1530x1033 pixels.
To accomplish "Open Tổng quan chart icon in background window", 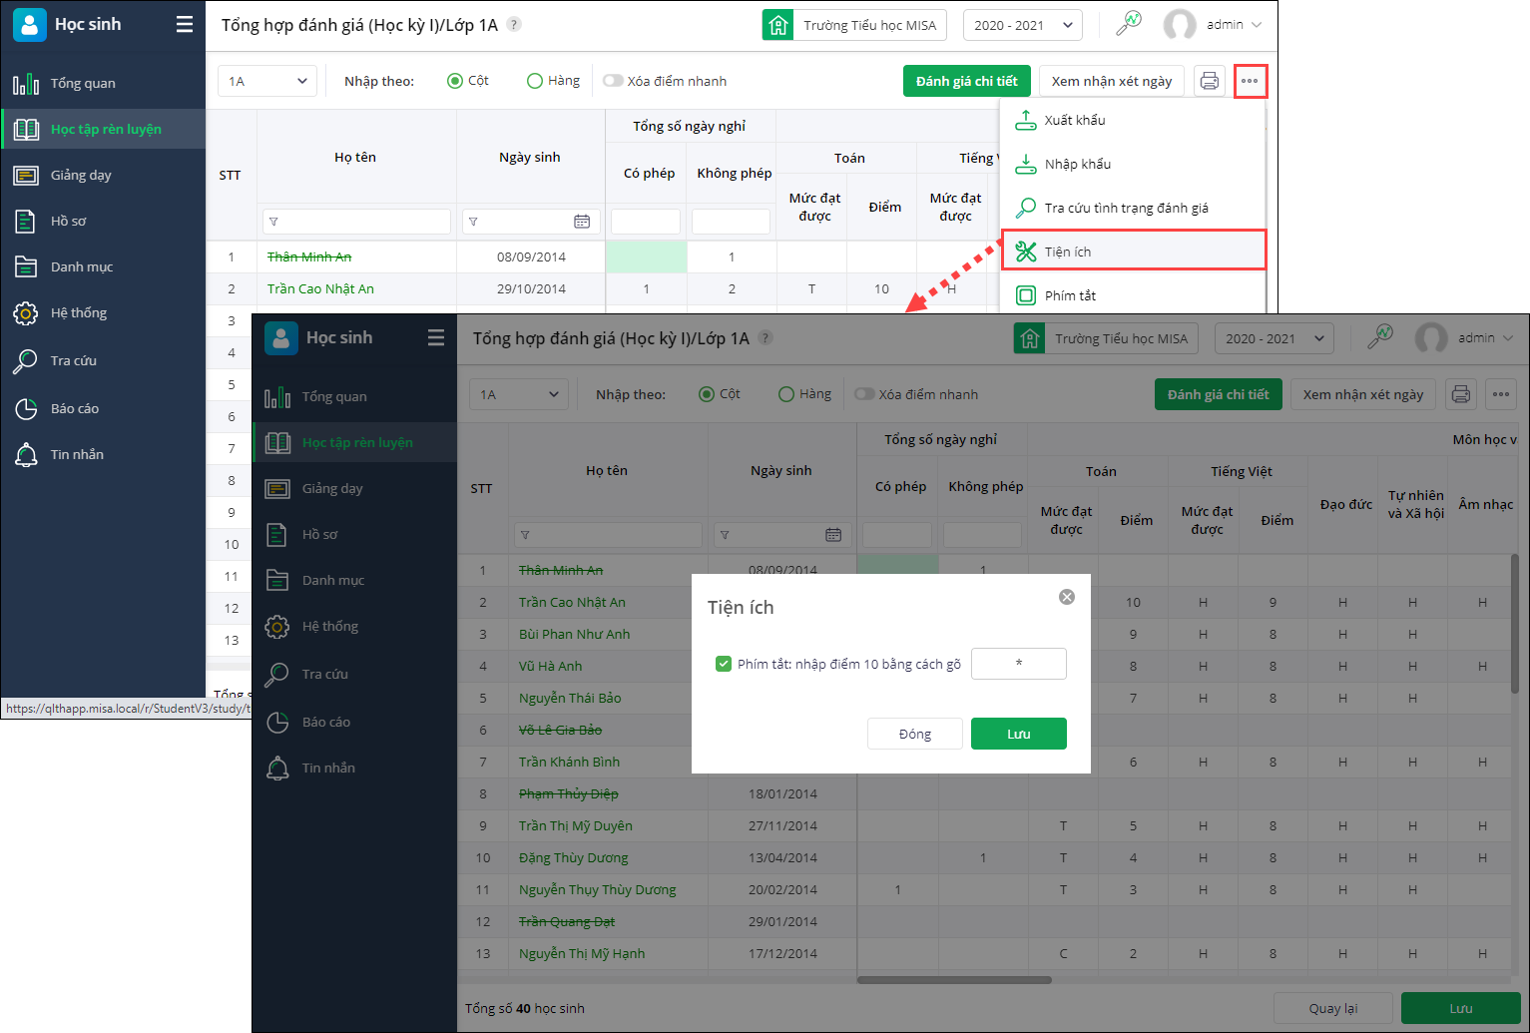I will [26, 84].
